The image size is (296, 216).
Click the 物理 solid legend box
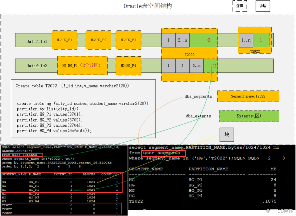coord(263,6)
